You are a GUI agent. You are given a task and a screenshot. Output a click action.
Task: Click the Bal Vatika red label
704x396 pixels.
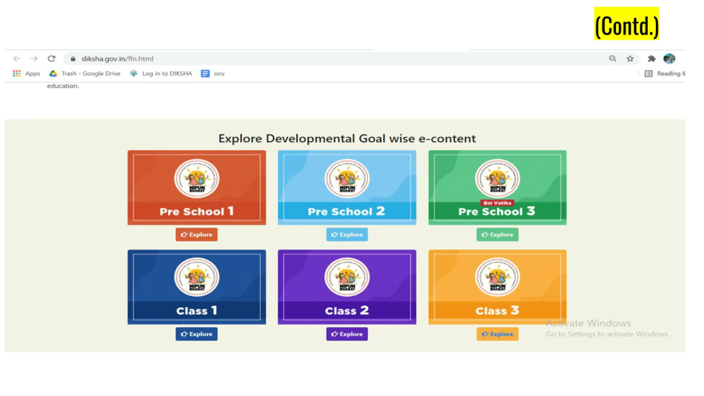497,203
